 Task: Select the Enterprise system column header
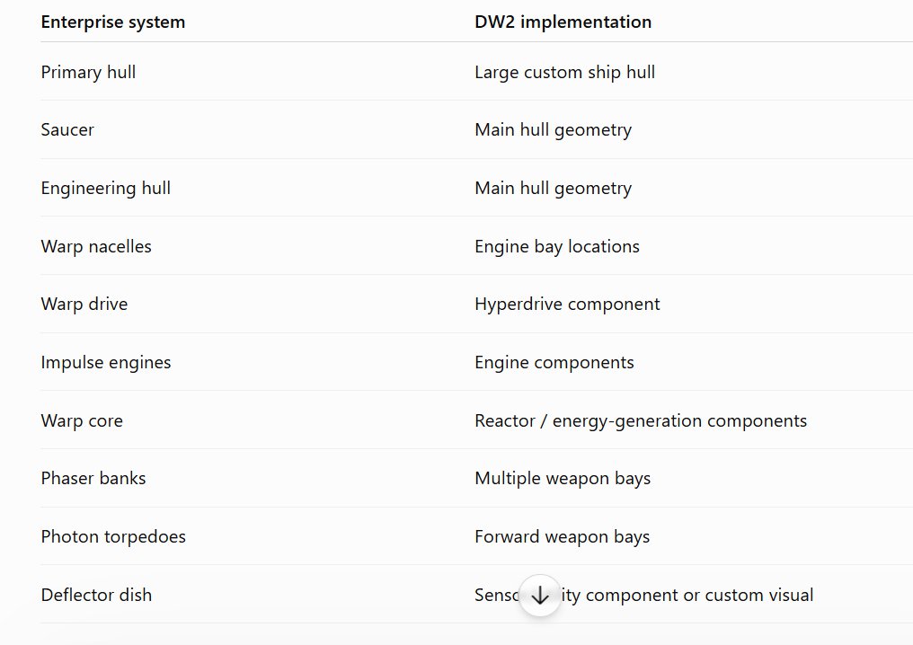click(x=113, y=22)
